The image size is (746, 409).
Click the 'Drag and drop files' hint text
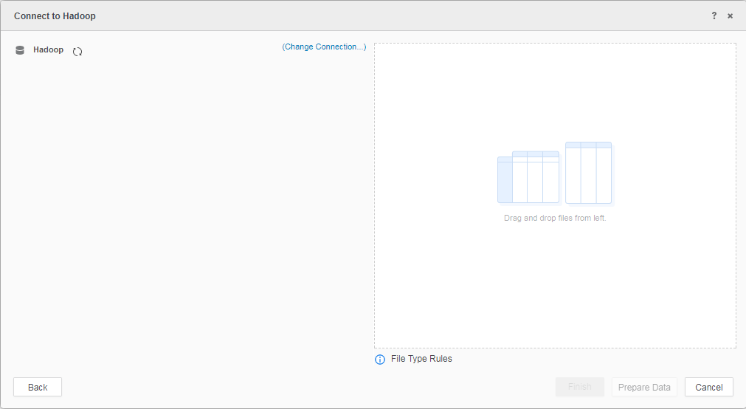(555, 219)
